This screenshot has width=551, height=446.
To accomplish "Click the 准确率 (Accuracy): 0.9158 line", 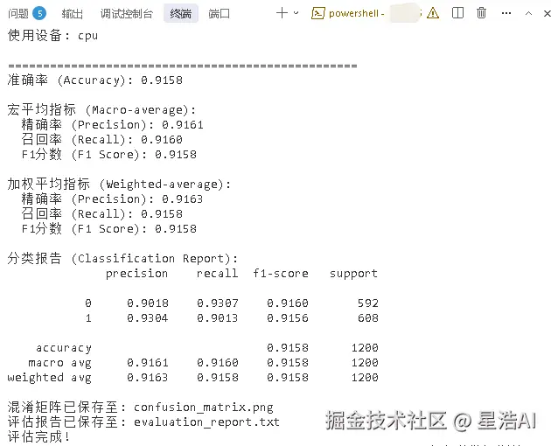I will (94, 80).
